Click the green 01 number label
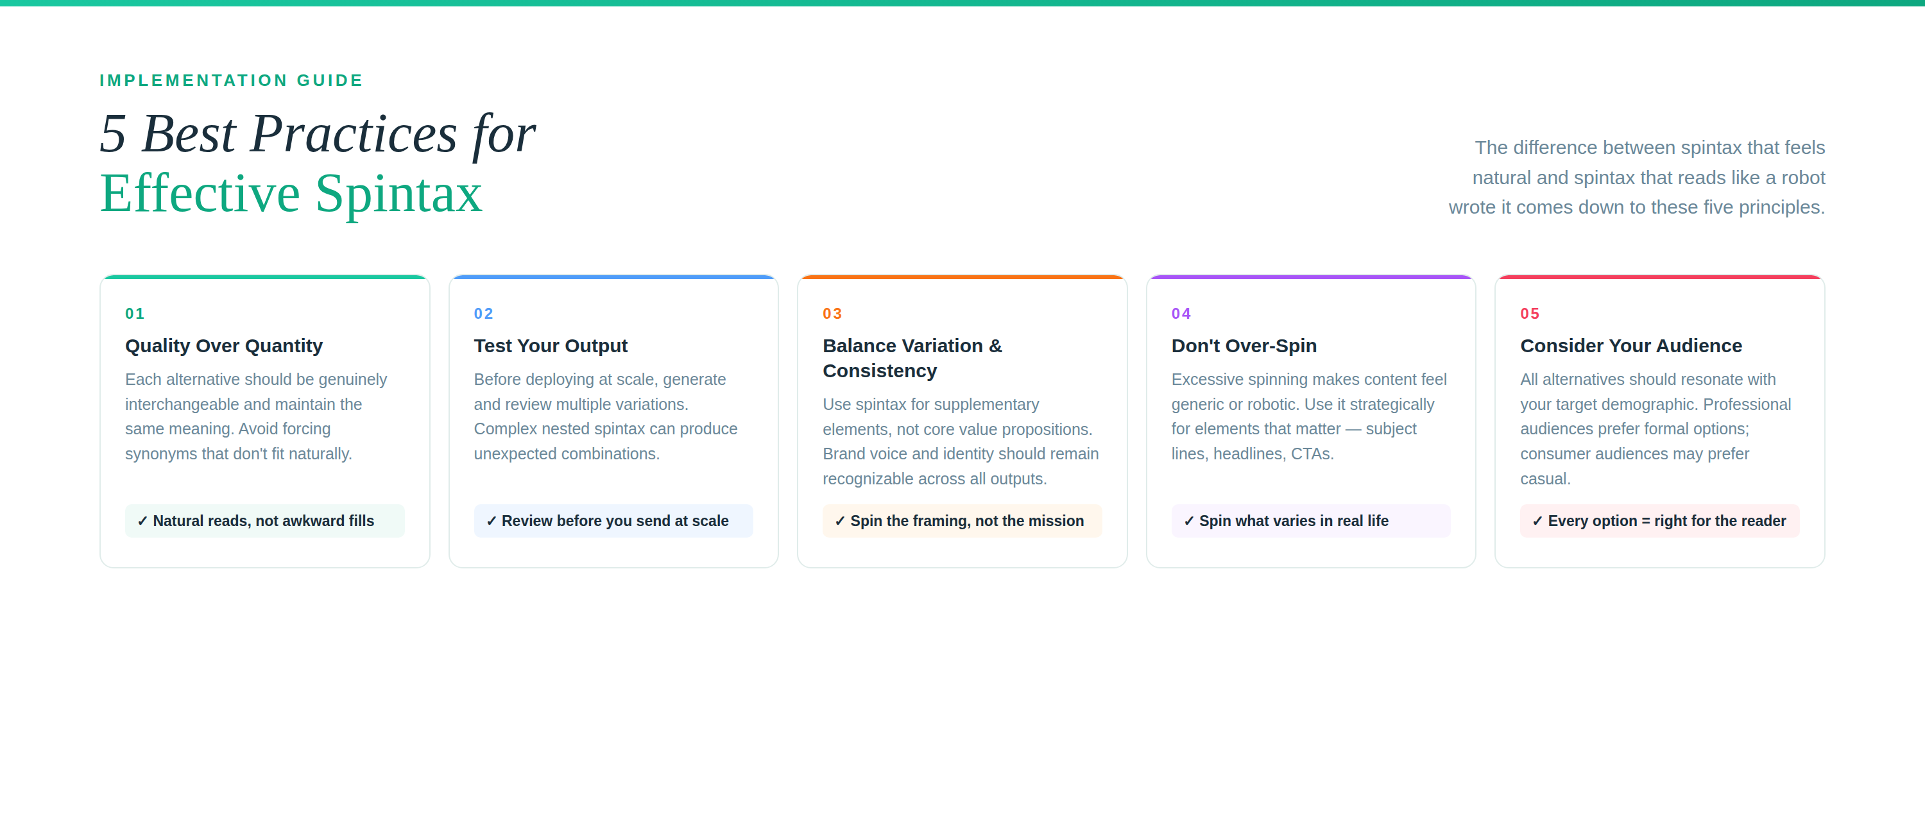 [135, 314]
